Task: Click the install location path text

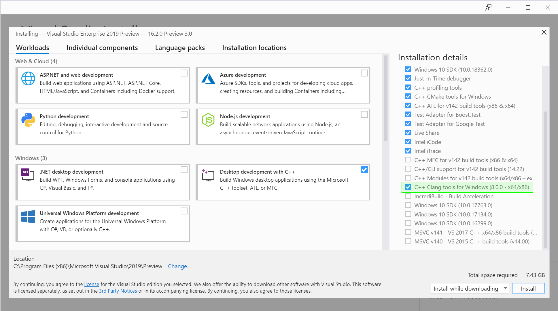Action: (88, 266)
